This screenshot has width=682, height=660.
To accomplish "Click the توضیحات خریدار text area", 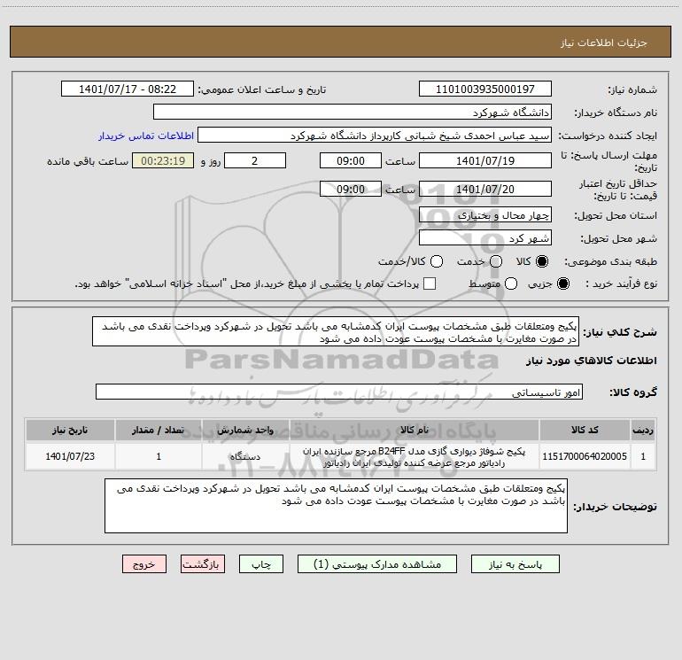I will coord(336,506).
